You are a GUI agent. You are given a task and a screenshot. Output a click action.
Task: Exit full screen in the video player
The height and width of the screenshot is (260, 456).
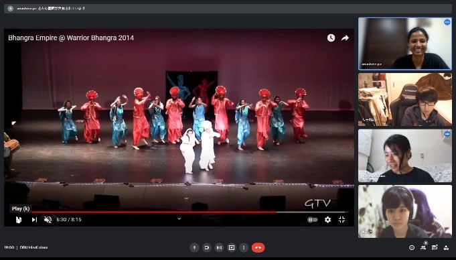tap(341, 220)
